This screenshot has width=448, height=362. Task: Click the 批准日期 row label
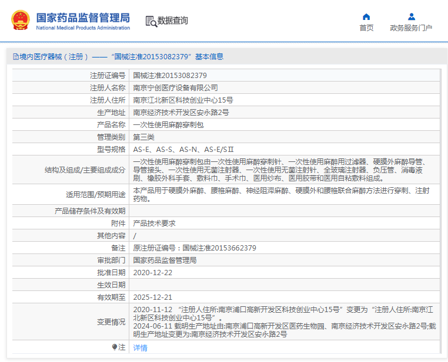(x=111, y=272)
